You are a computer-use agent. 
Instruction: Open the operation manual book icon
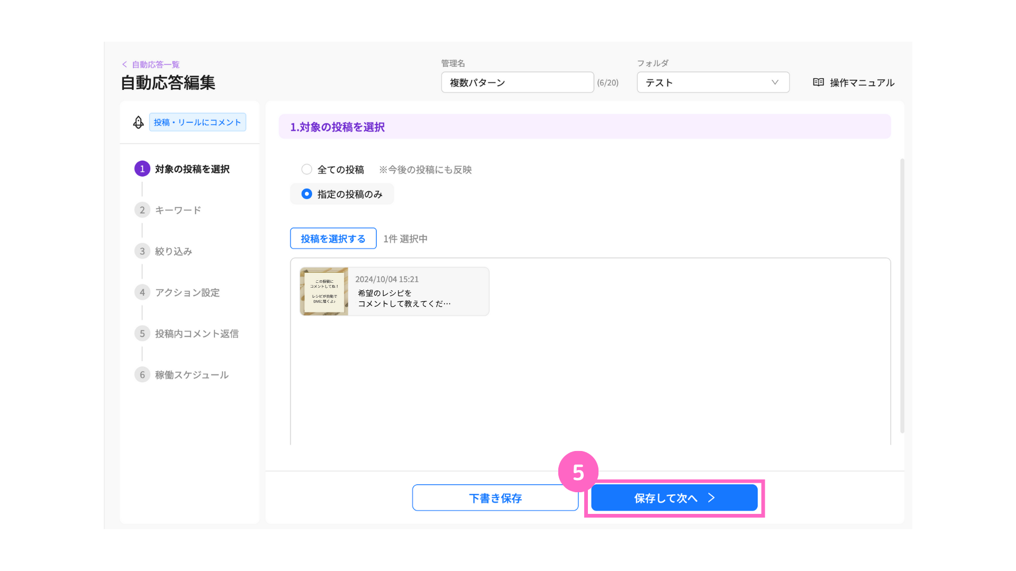click(x=818, y=82)
